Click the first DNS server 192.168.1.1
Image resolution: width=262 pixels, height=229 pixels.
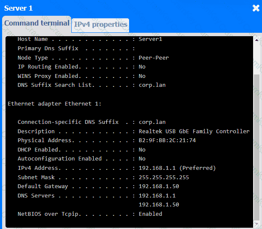pyautogui.click(x=157, y=196)
